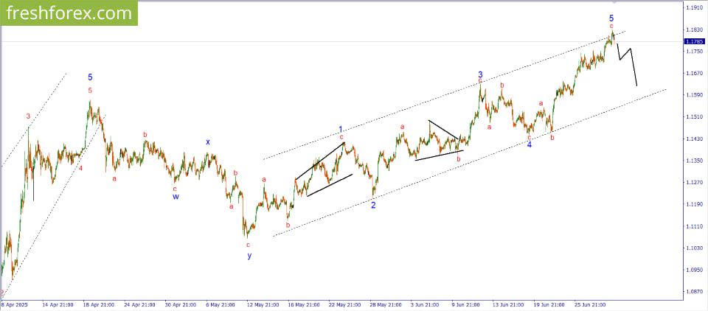Image resolution: width=708 pixels, height=311 pixels.
Task: Click the 25 Jun 21:00 time label
Action: coord(589,304)
